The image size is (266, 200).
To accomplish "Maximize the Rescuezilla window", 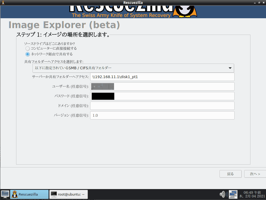I will [259, 3].
